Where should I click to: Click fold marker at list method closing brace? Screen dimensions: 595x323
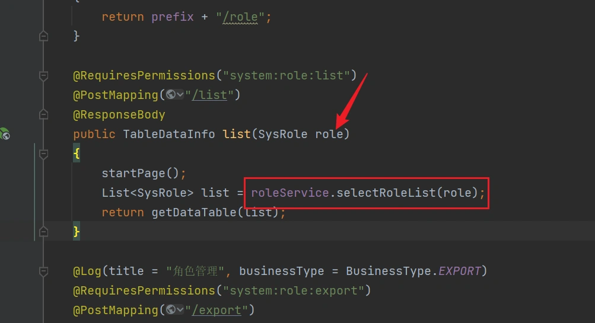pos(43,232)
